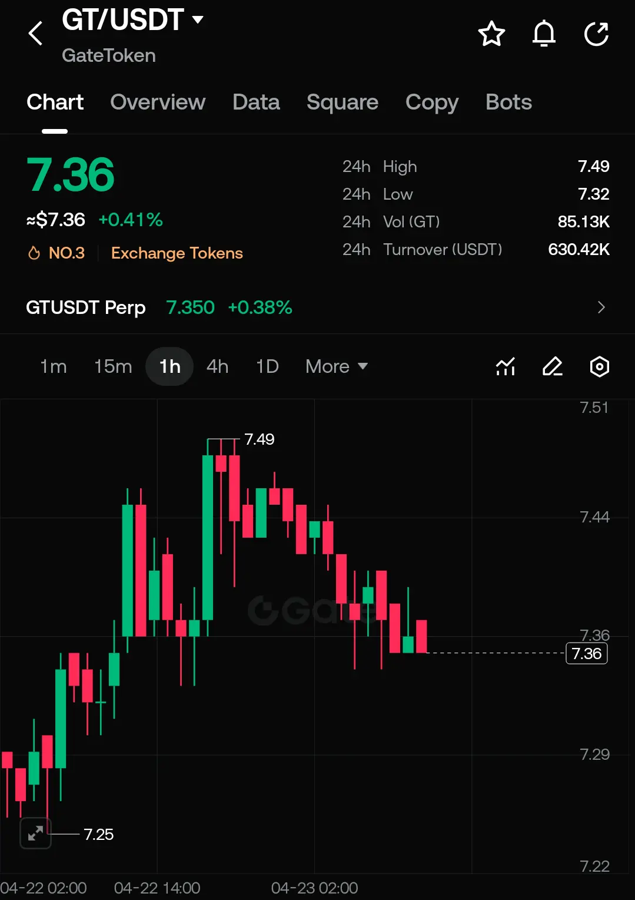
Task: Open the GTUSDT Perp contract row
Action: click(x=317, y=307)
